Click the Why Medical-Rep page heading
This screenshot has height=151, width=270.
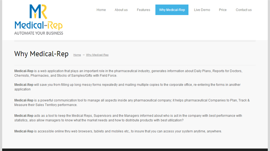point(41,54)
